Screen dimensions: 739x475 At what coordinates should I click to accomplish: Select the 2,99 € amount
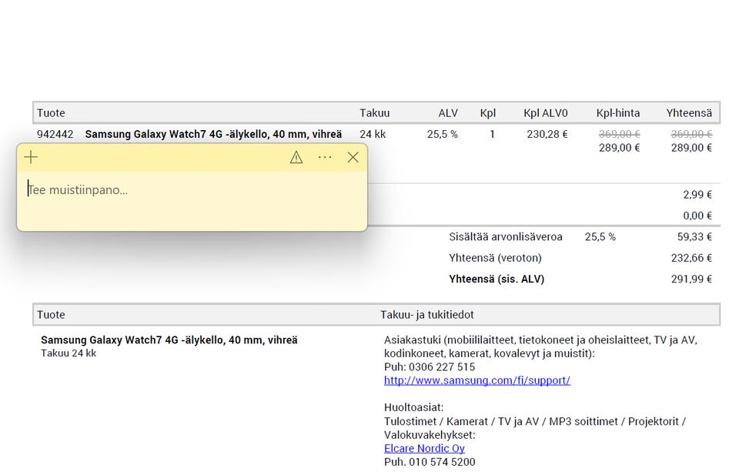(x=697, y=195)
